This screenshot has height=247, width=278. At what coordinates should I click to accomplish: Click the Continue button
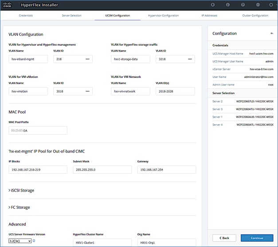(x=257, y=238)
